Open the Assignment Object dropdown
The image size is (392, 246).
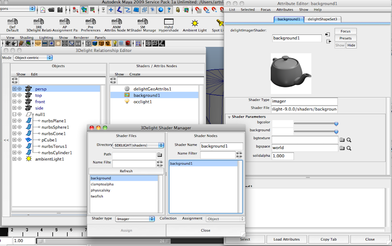coord(225,219)
